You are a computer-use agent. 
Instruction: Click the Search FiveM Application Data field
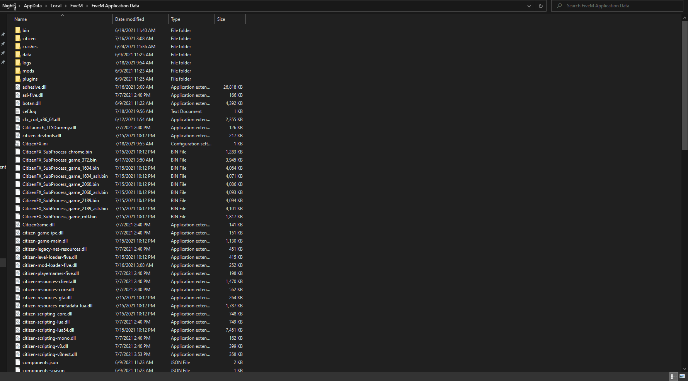pyautogui.click(x=617, y=6)
